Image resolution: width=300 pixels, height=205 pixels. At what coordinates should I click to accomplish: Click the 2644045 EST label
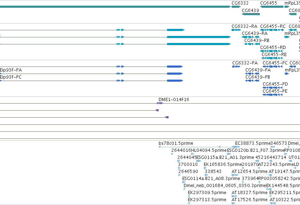point(187,157)
